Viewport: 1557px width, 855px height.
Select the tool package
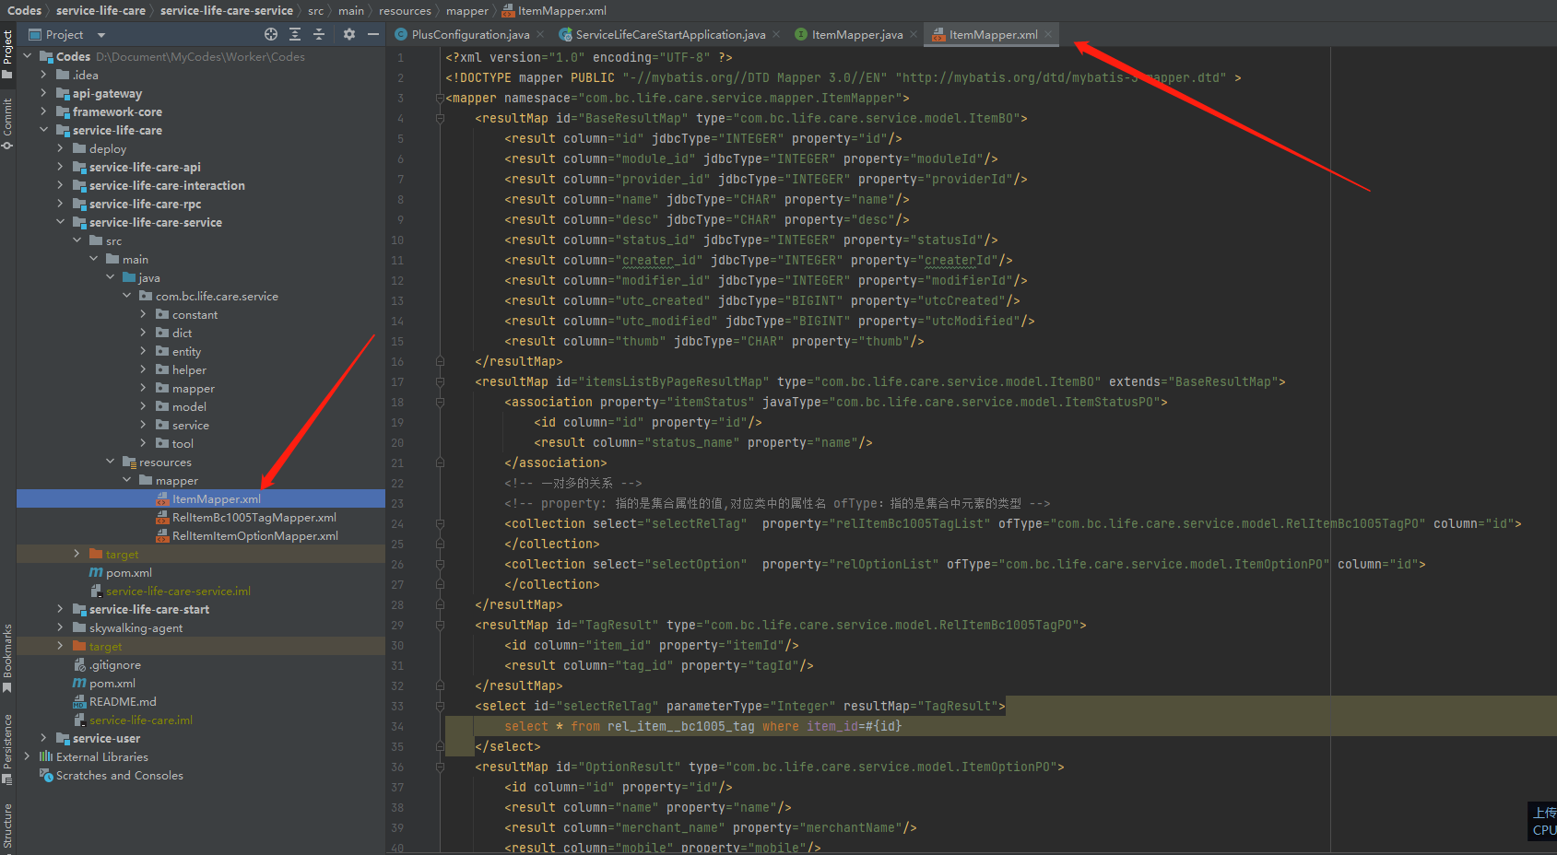(x=183, y=443)
